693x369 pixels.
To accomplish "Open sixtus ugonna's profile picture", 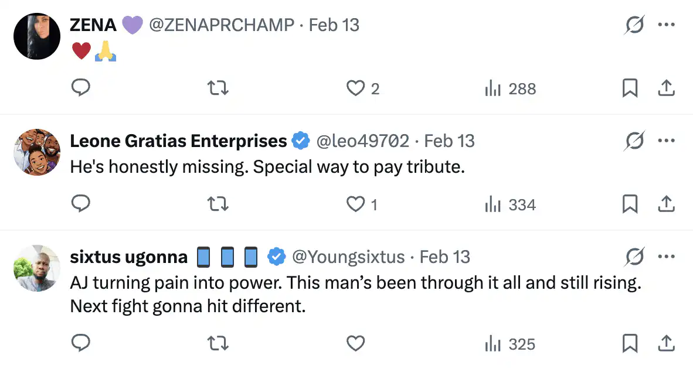I will (37, 268).
